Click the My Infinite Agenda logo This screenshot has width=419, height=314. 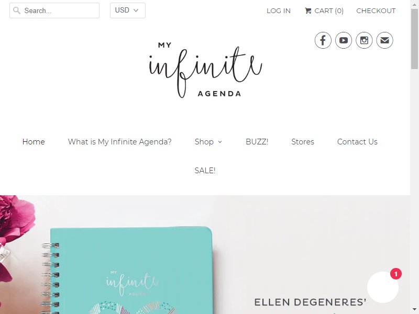tap(205, 70)
